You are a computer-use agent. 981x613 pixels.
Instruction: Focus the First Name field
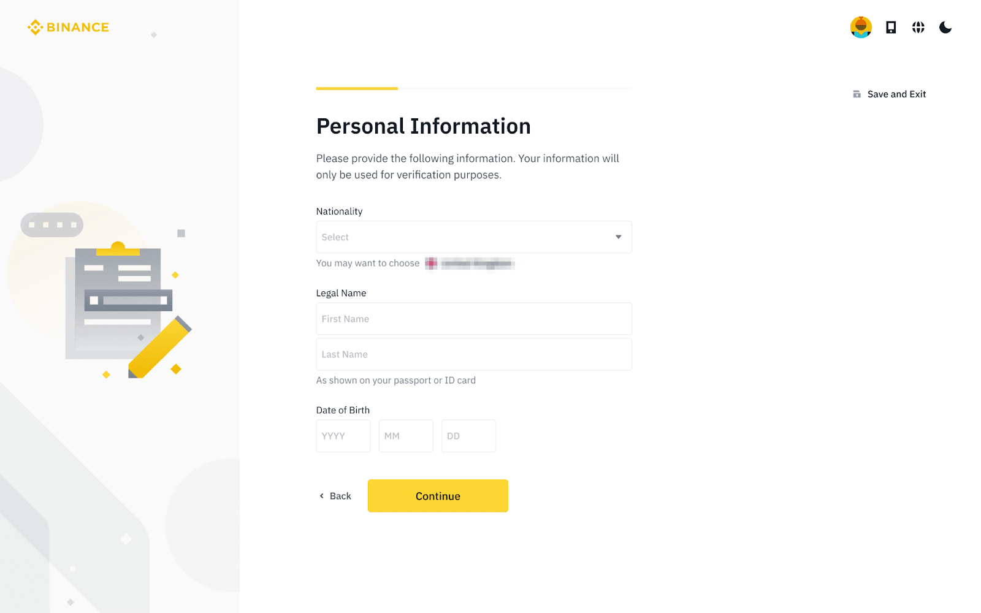[473, 319]
